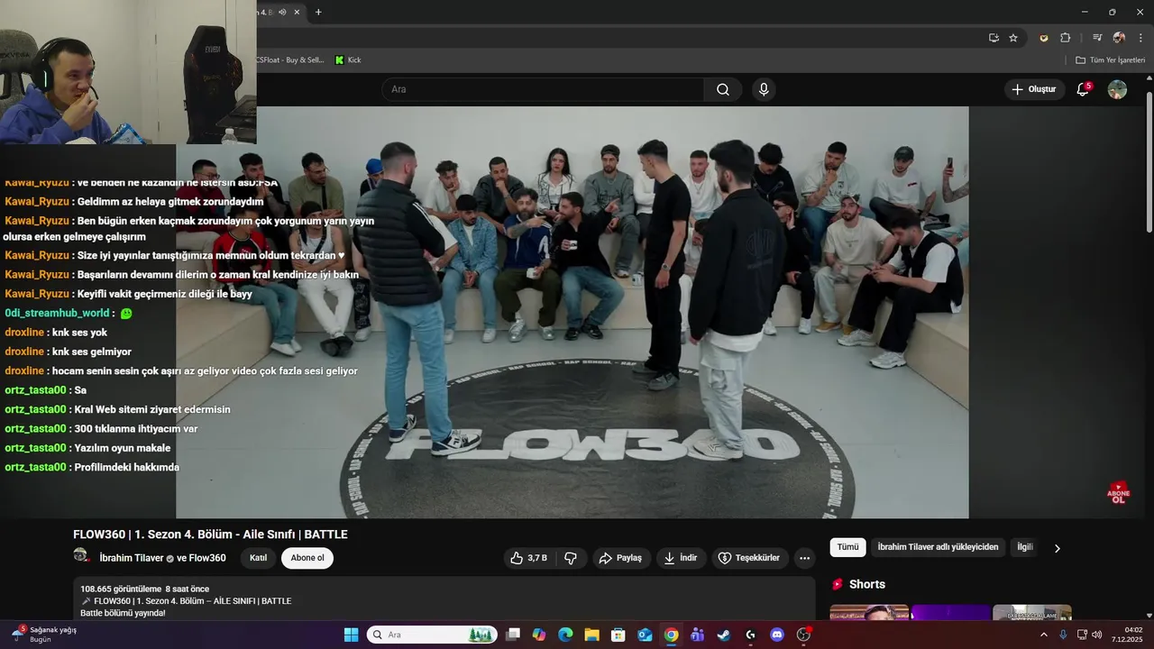Click the Katıl join button
This screenshot has height=649, width=1154.
click(x=259, y=558)
